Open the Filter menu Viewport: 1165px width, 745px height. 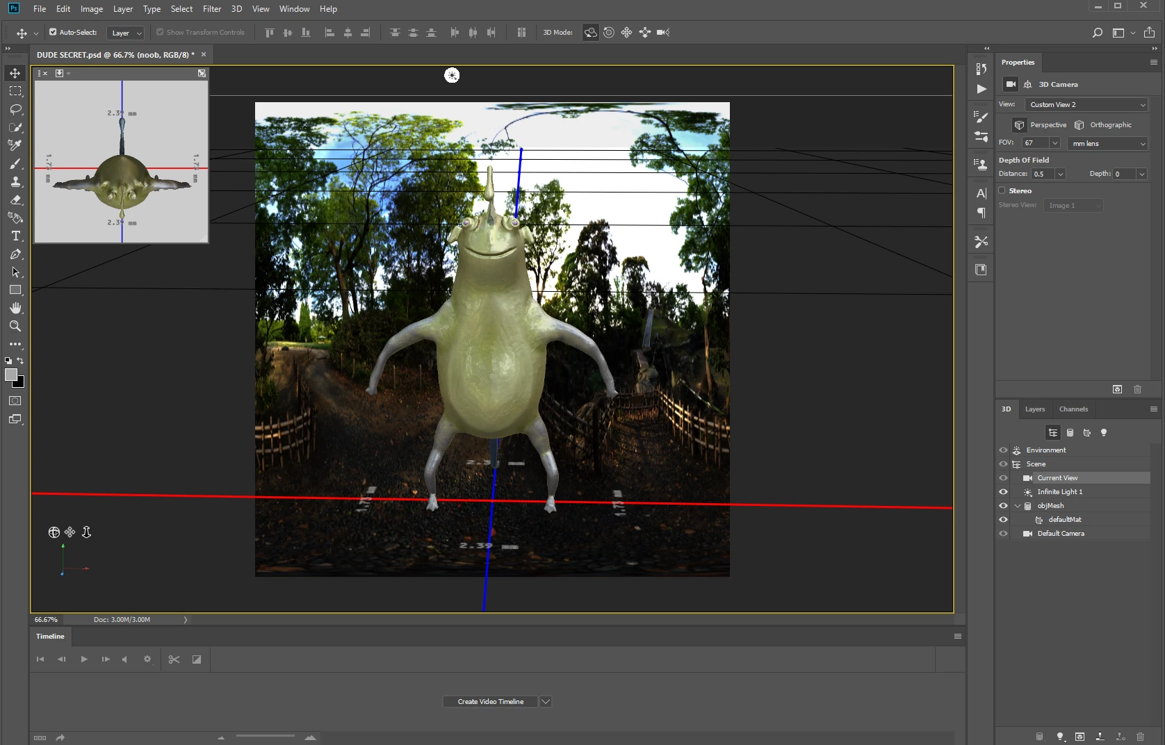[x=212, y=9]
